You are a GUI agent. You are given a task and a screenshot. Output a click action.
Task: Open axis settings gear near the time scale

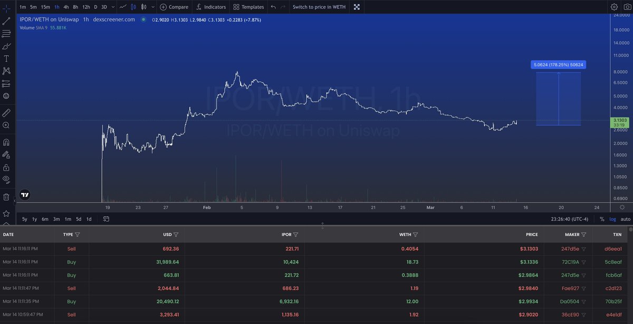[x=622, y=208]
